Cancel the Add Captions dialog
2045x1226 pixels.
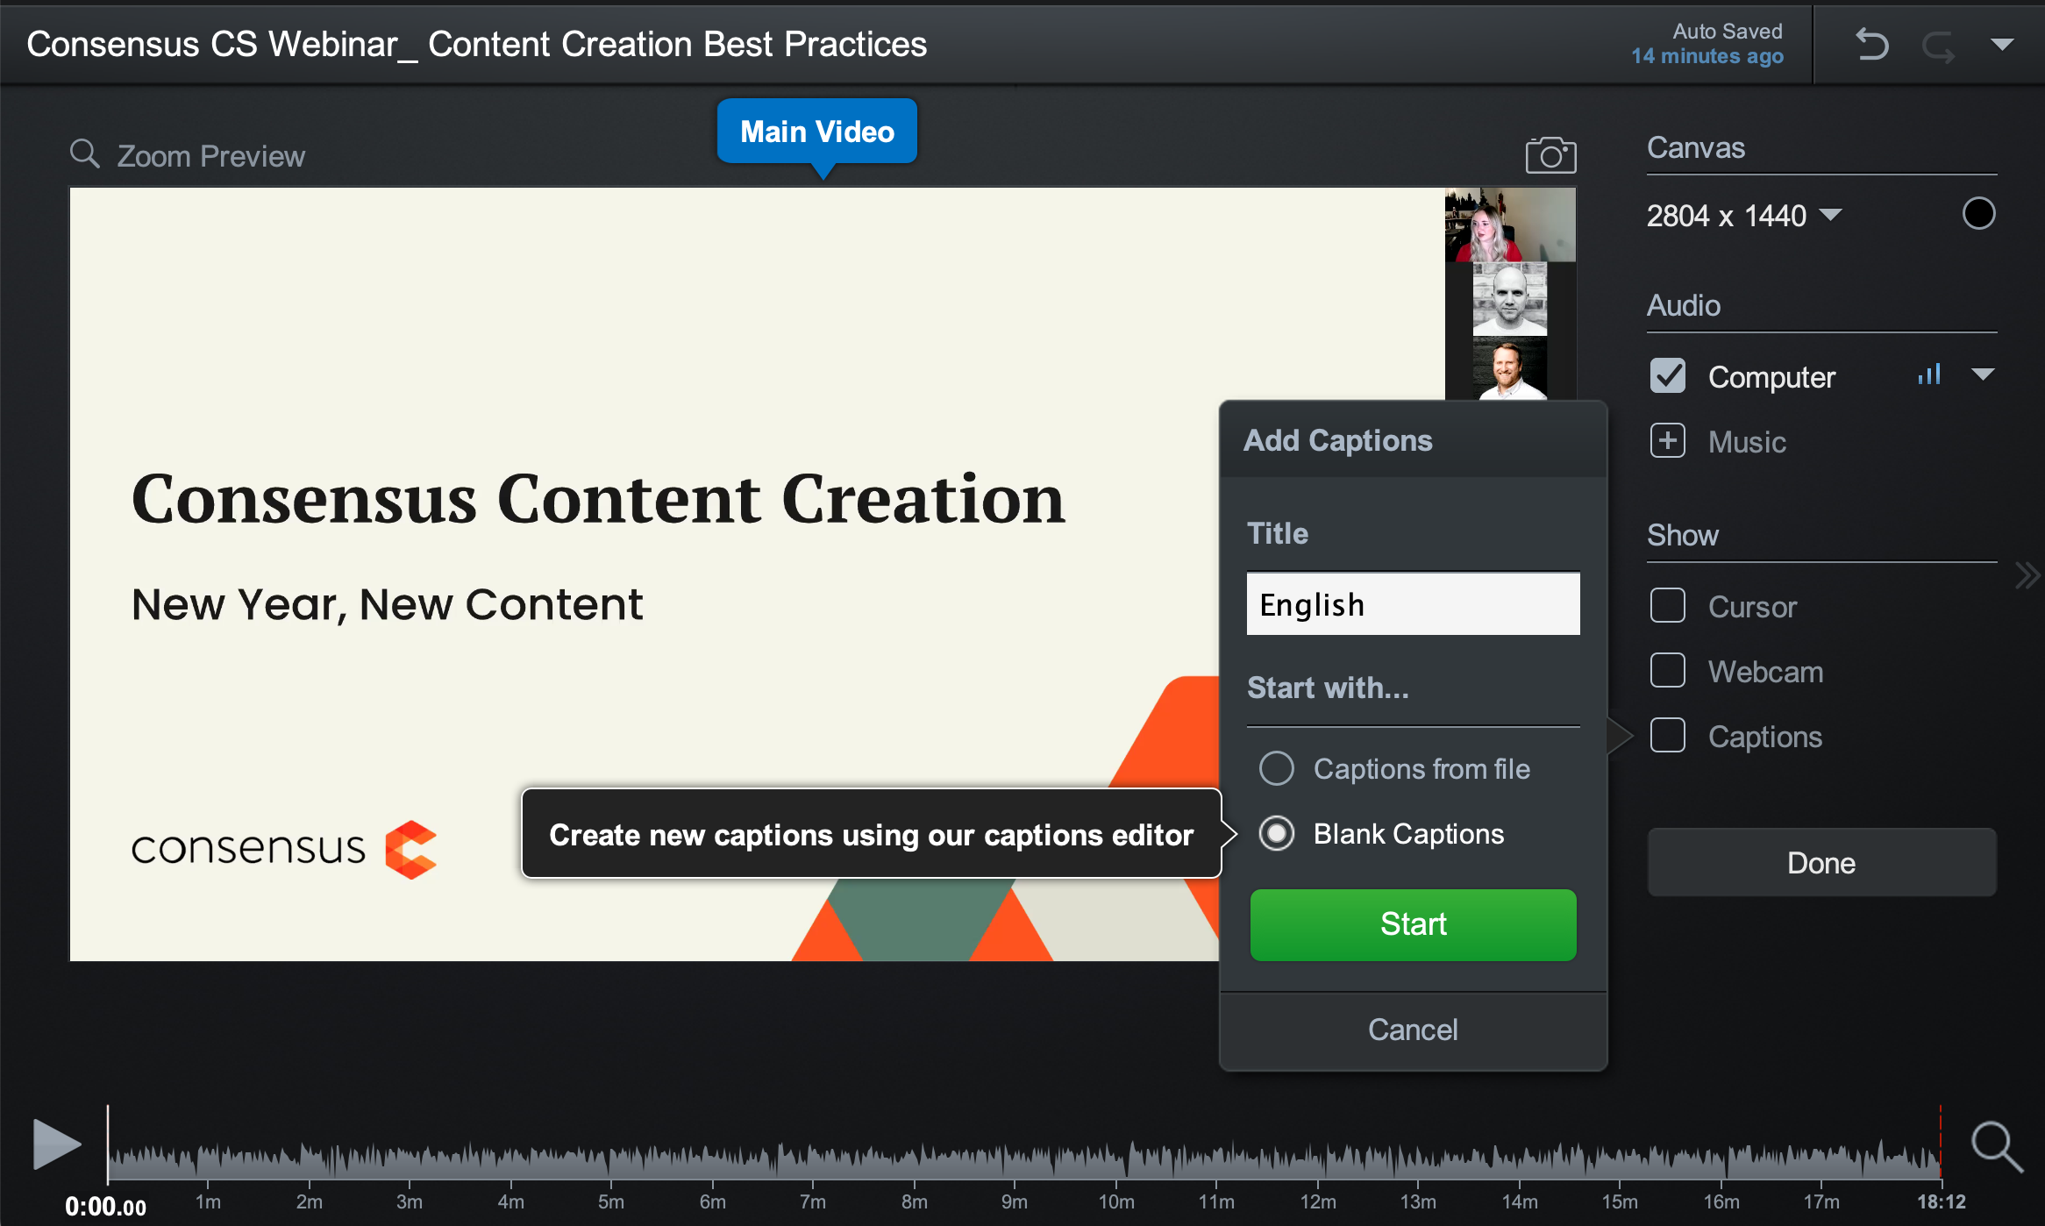tap(1413, 1030)
